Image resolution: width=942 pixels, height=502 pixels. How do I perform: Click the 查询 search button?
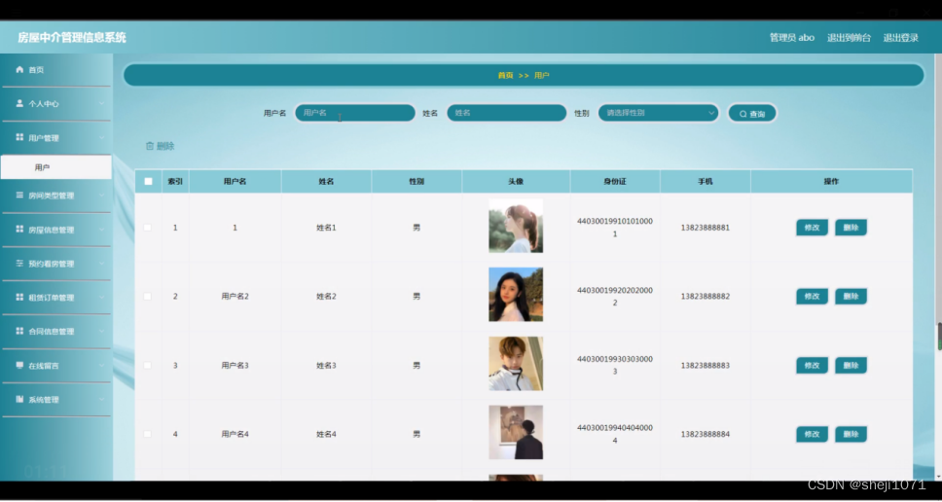(752, 114)
